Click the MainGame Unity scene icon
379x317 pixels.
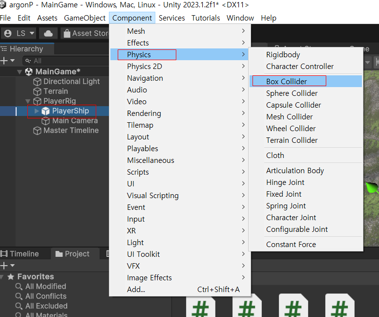[29, 72]
